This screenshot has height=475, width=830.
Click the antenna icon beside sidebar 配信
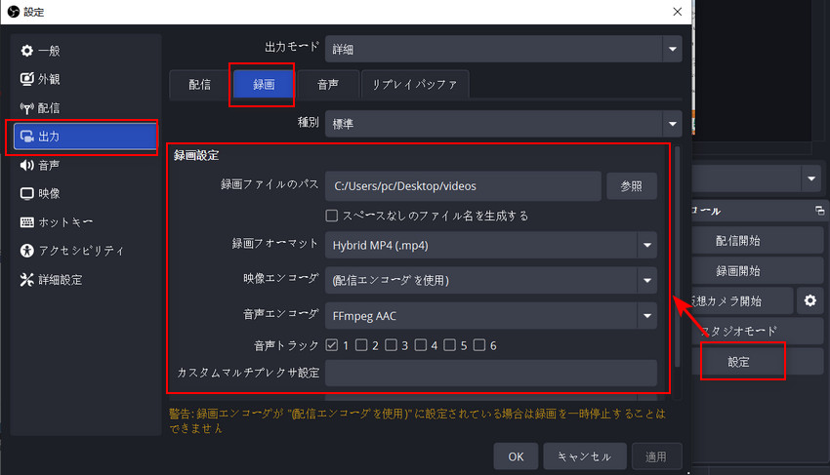26,108
